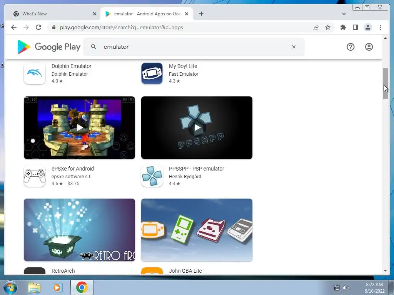Image resolution: width=394 pixels, height=295 pixels.
Task: Open the John GBA Lite title
Action: [x=185, y=271]
